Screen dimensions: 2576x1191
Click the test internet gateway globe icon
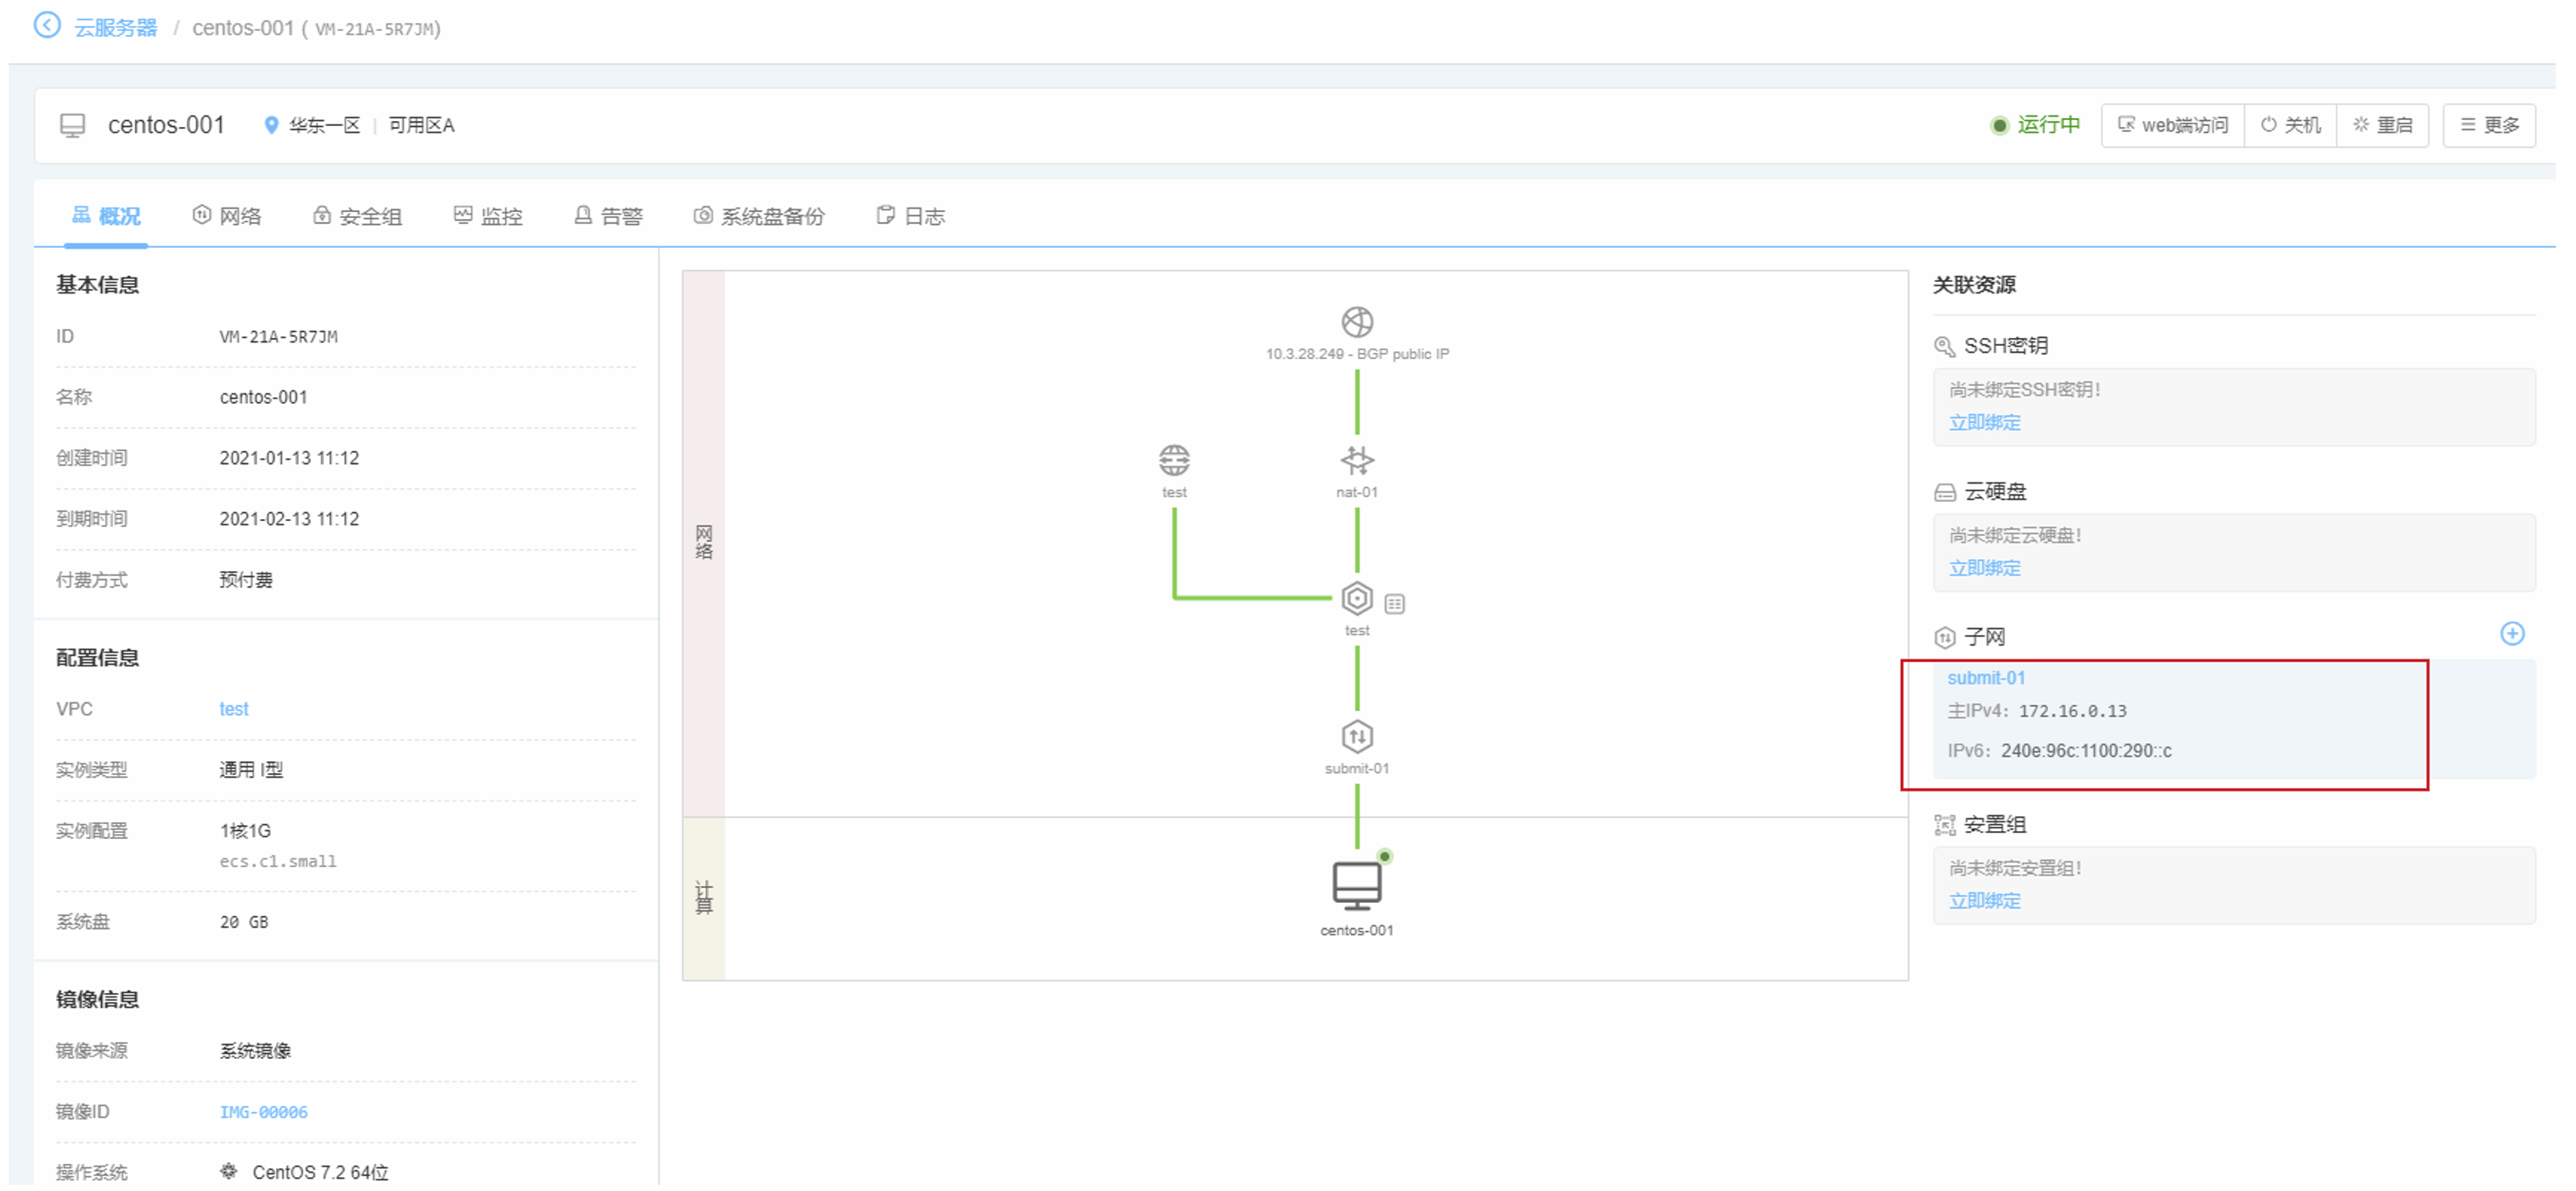[x=1174, y=461]
